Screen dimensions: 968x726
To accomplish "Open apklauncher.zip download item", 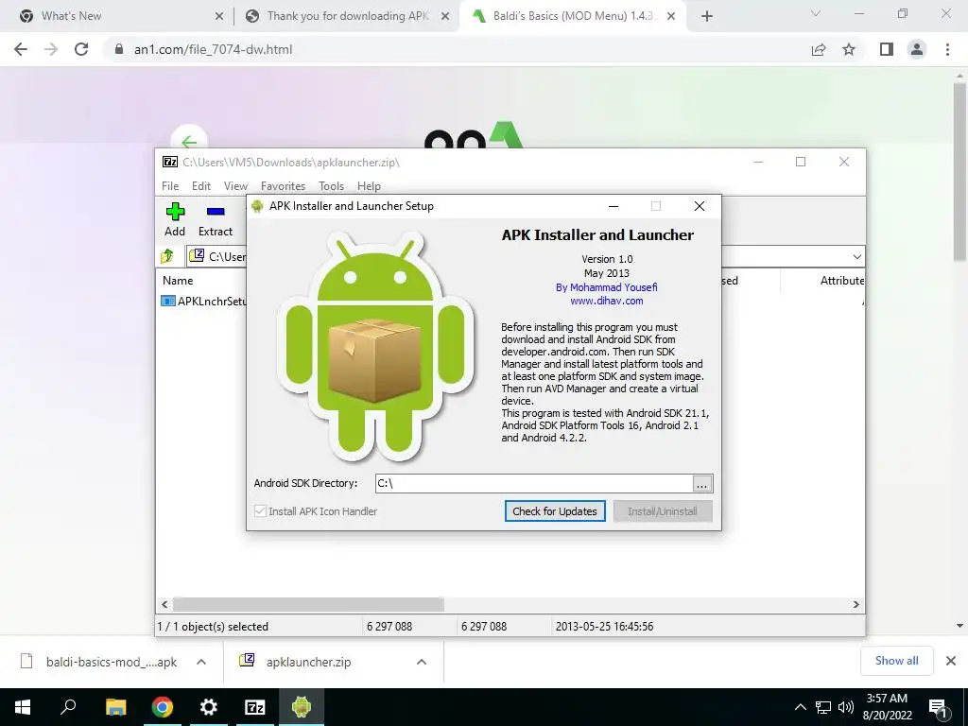I will point(295,662).
